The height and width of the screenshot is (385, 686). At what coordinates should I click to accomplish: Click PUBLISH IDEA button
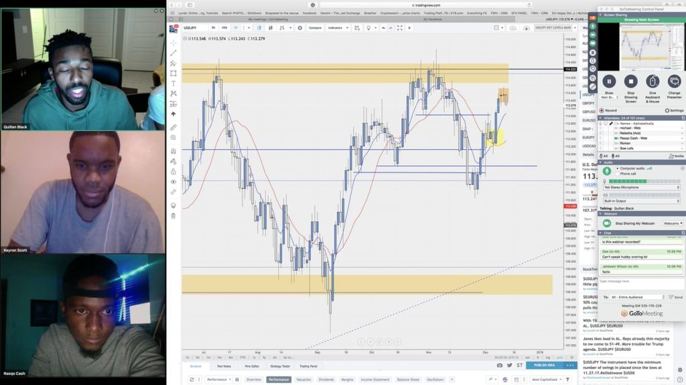tap(544, 365)
